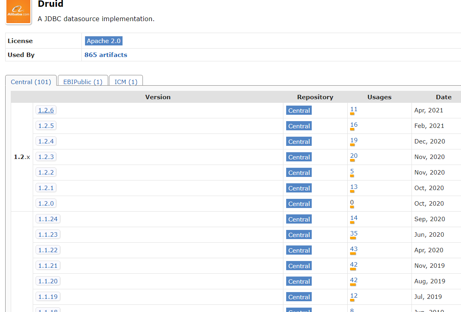Open the ICM (1) repository tab
The height and width of the screenshot is (312, 461).
126,82
